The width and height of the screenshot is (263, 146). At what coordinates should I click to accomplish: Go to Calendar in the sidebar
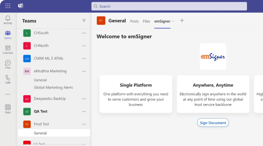click(8, 50)
